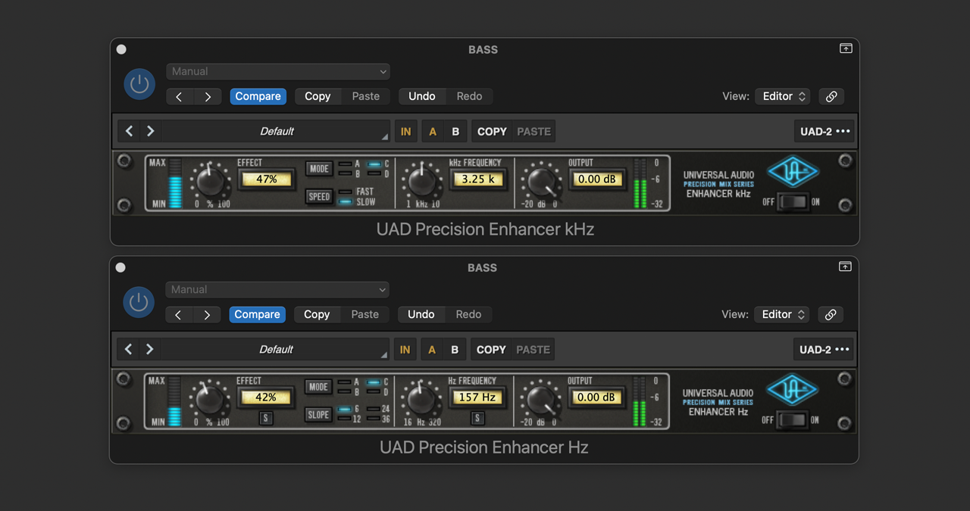Select B state in Enhancer Hz toolbar
The image size is (970, 511).
[455, 350]
